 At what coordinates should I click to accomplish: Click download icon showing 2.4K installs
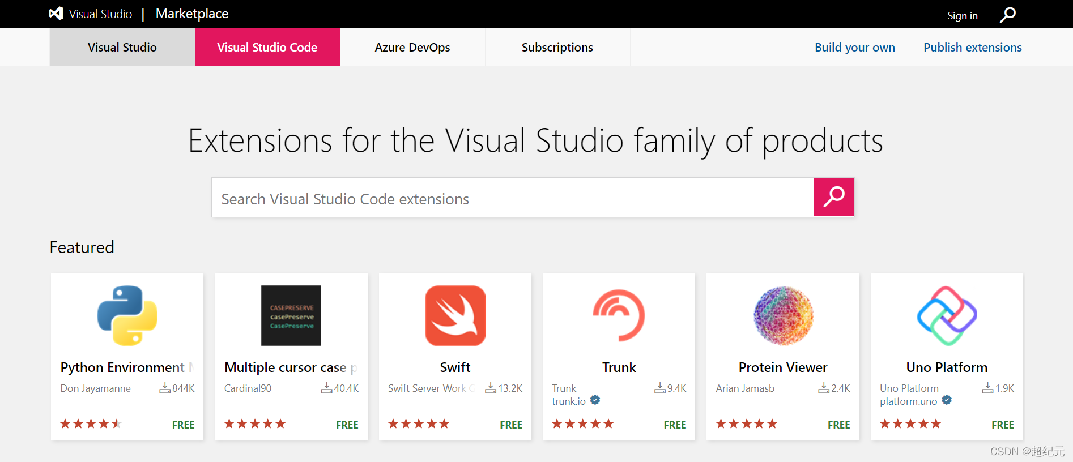click(824, 388)
